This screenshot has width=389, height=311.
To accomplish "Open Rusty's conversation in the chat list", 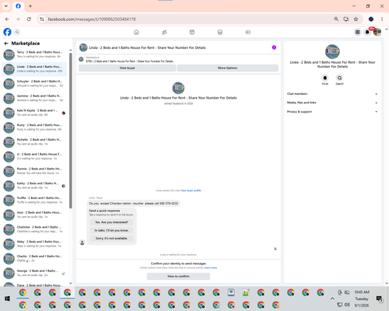I will (x=34, y=128).
